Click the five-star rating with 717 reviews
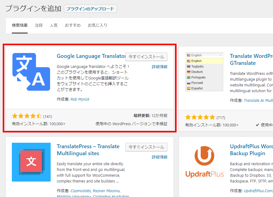Image resolution: width=273 pixels, height=197 pixels. tap(200, 117)
